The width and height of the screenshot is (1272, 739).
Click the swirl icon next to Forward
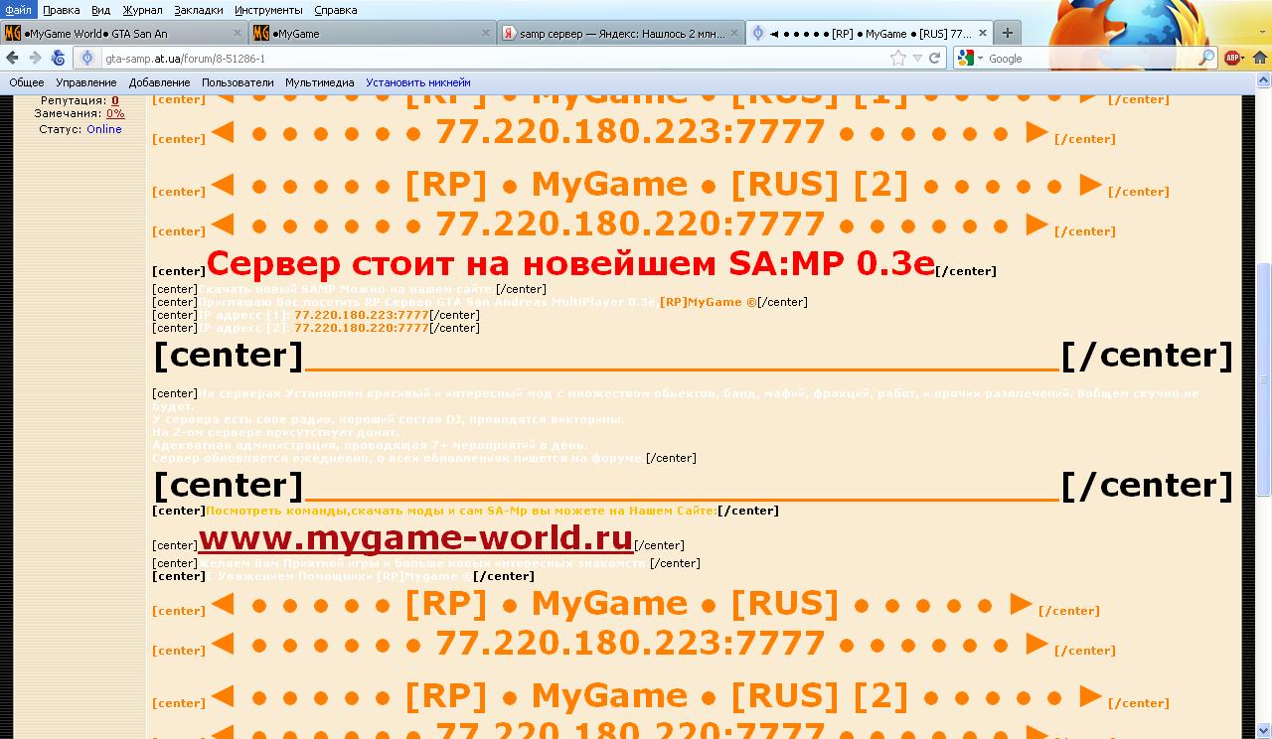[58, 58]
